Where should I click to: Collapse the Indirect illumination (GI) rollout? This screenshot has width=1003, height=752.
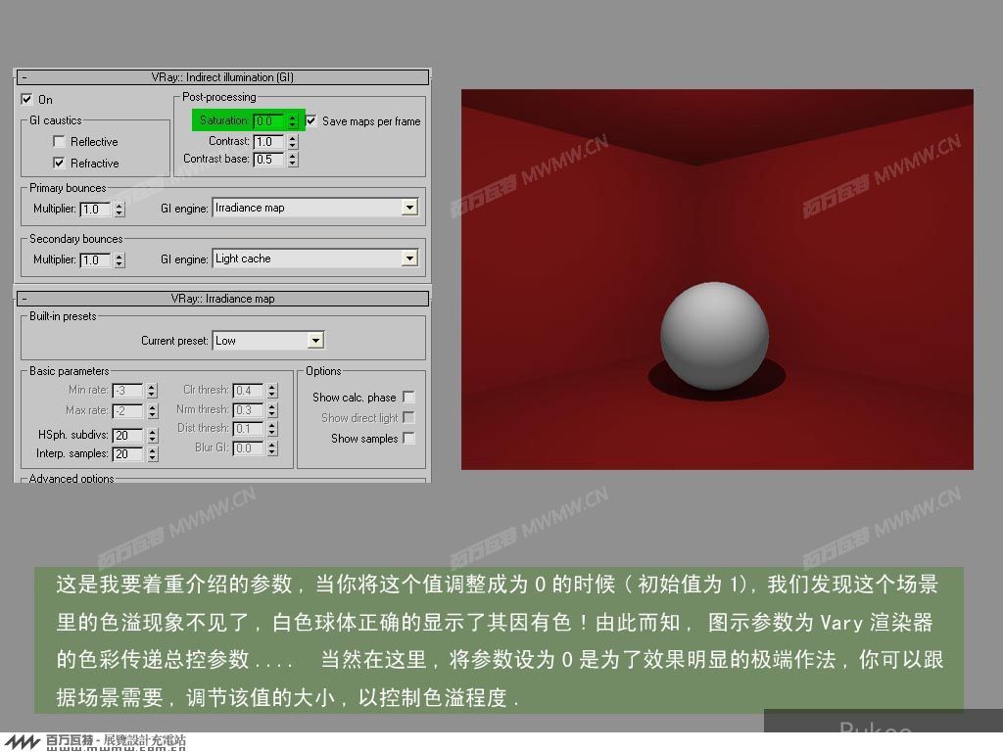click(x=222, y=77)
